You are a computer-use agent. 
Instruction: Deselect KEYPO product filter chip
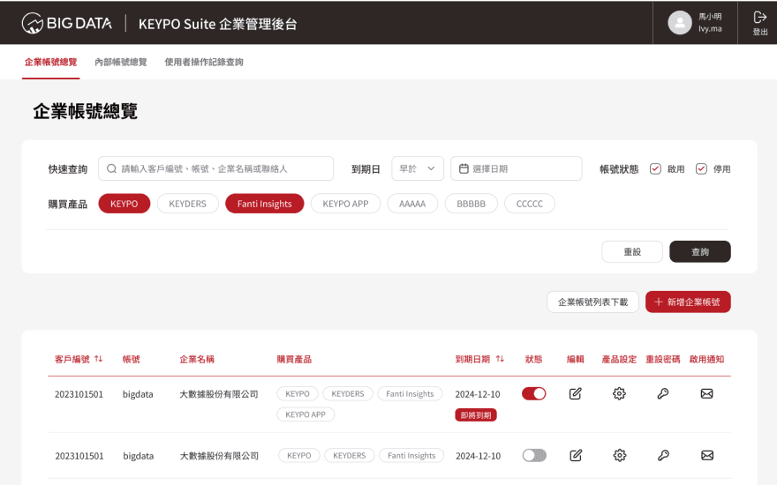(x=124, y=204)
